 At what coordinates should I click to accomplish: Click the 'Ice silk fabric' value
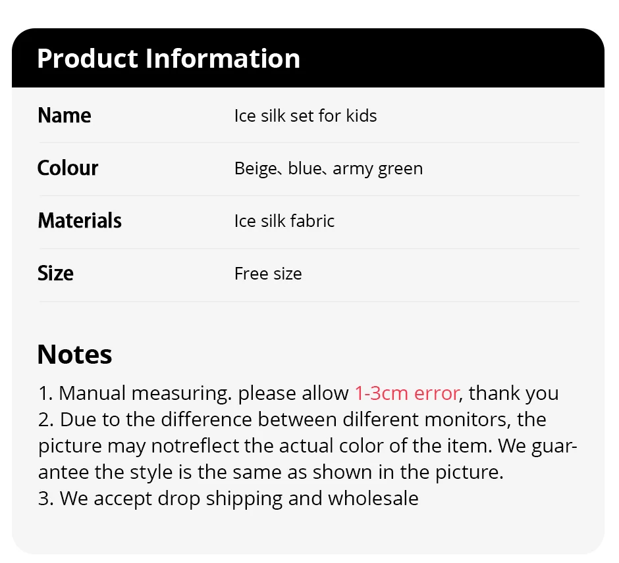click(x=284, y=221)
